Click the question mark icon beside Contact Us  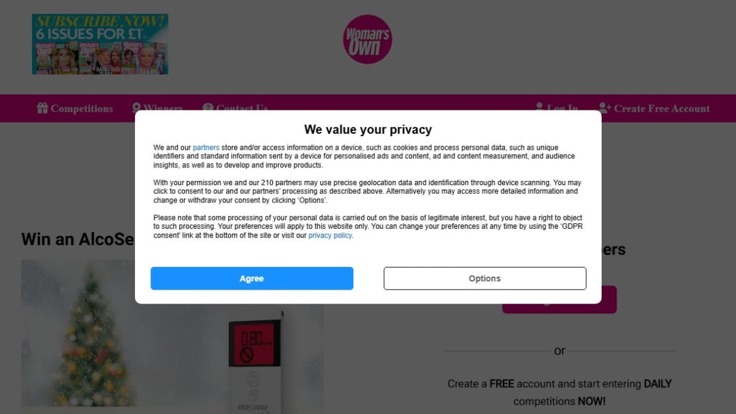[208, 107]
